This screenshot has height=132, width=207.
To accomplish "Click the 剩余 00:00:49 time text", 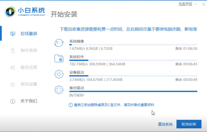I will click(186, 80).
